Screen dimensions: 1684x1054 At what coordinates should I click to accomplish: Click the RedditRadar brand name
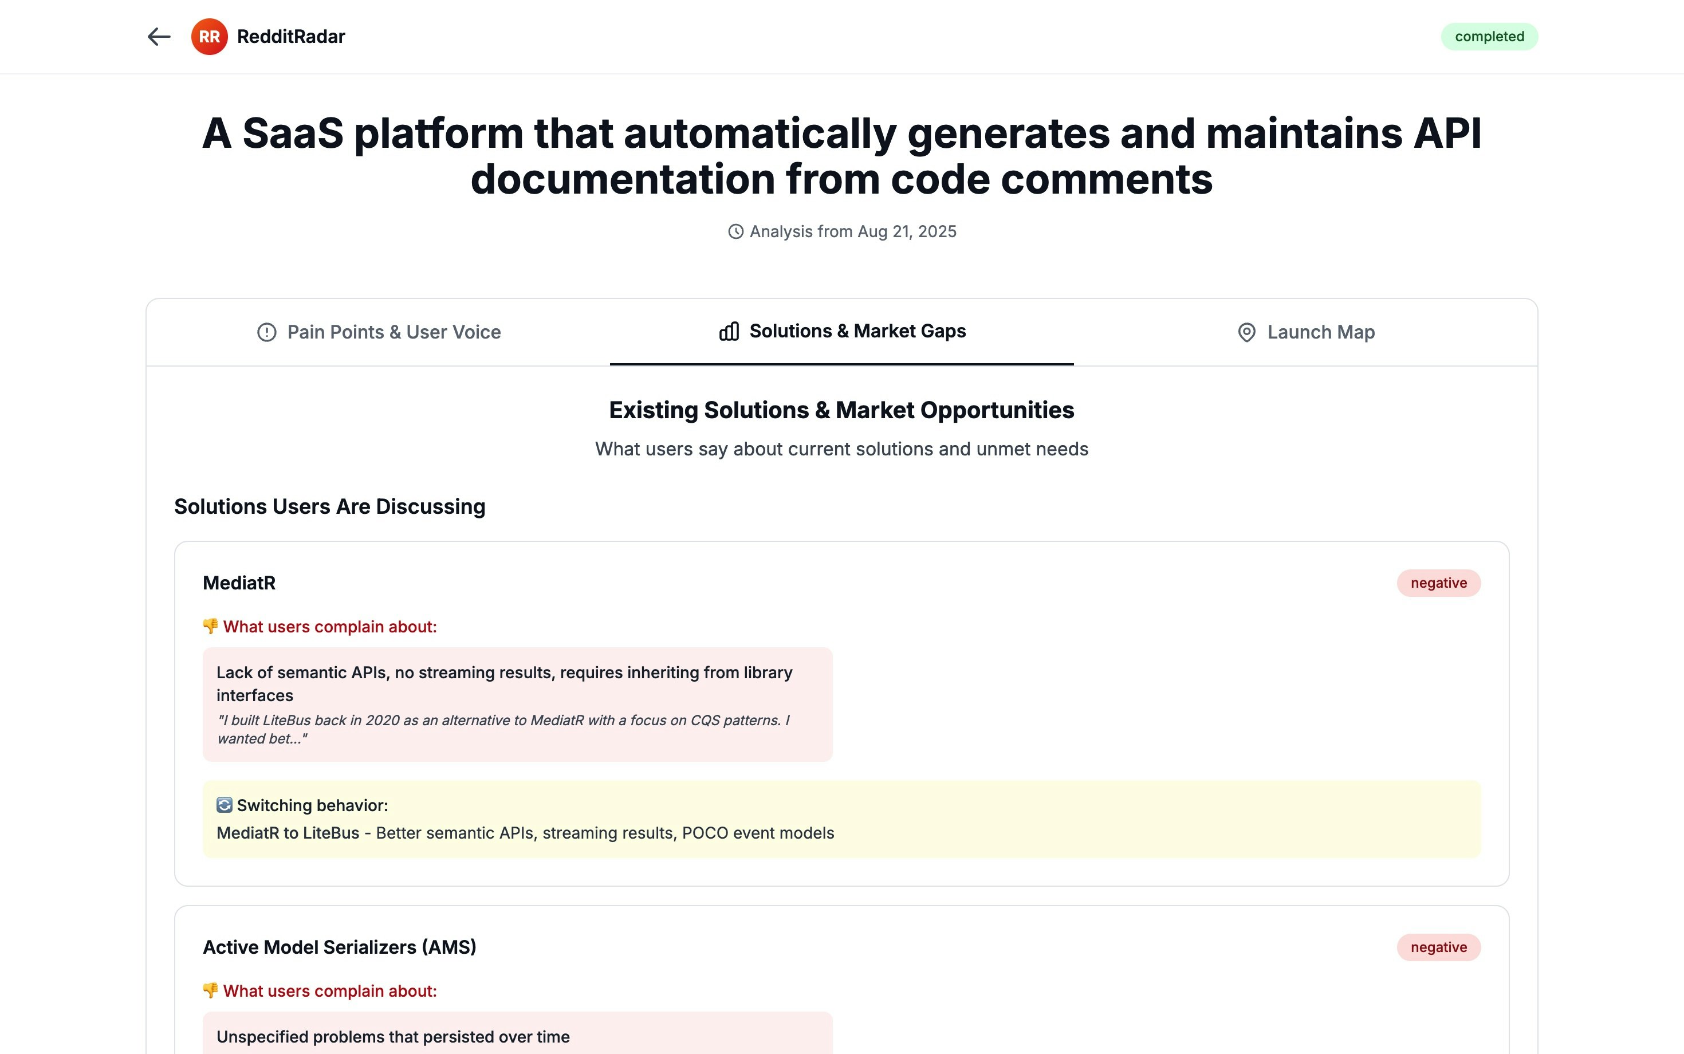(290, 36)
